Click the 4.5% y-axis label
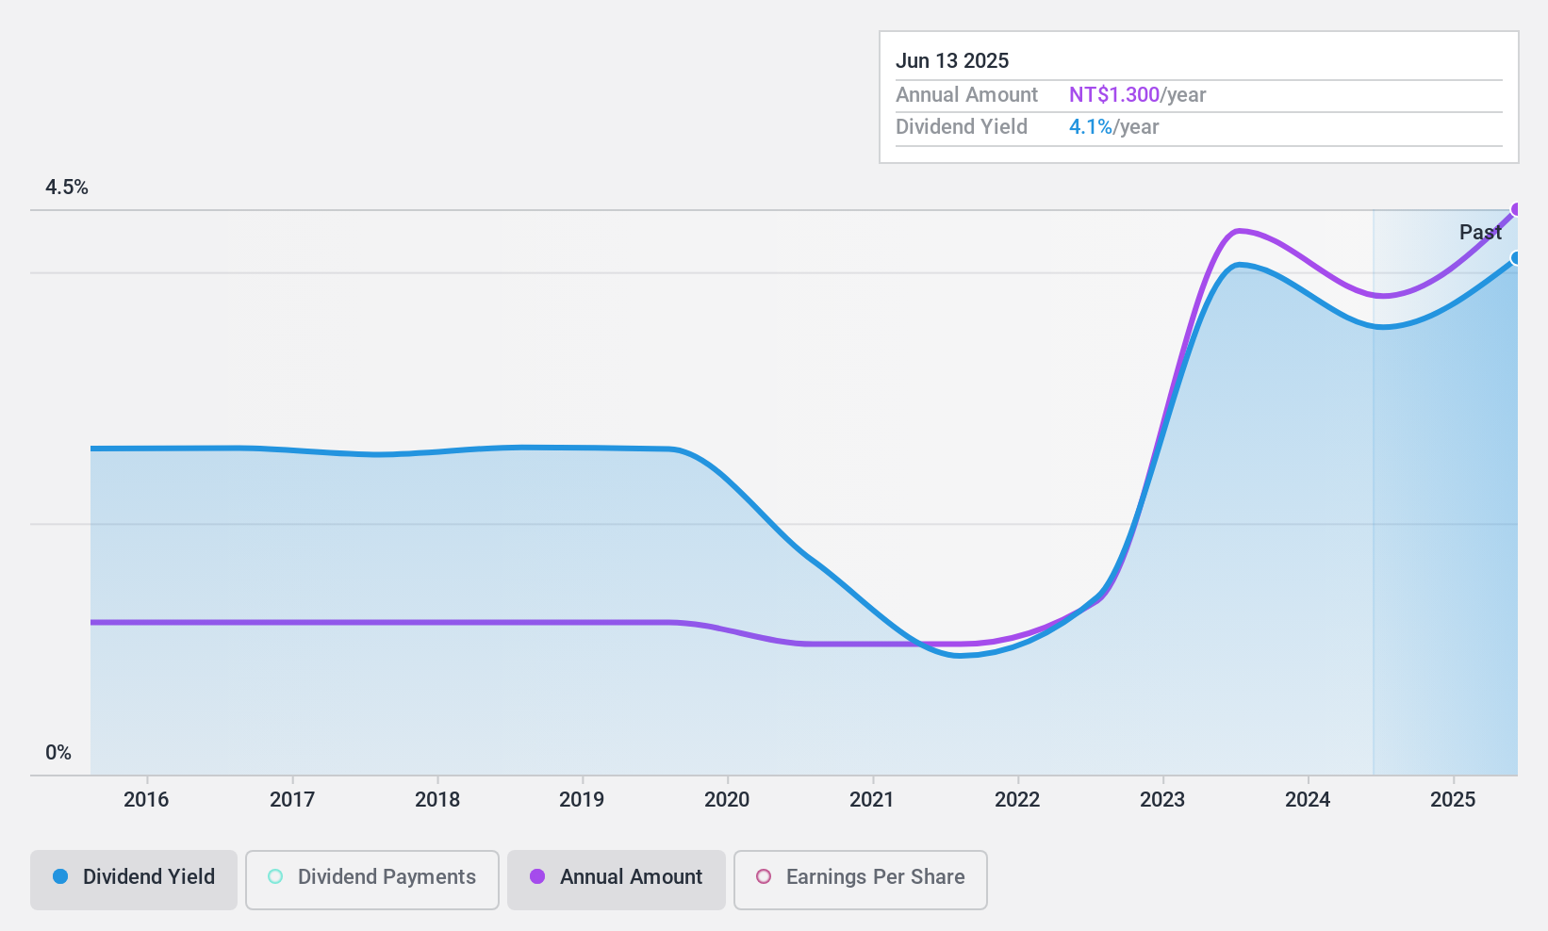The height and width of the screenshot is (931, 1548). [x=67, y=187]
